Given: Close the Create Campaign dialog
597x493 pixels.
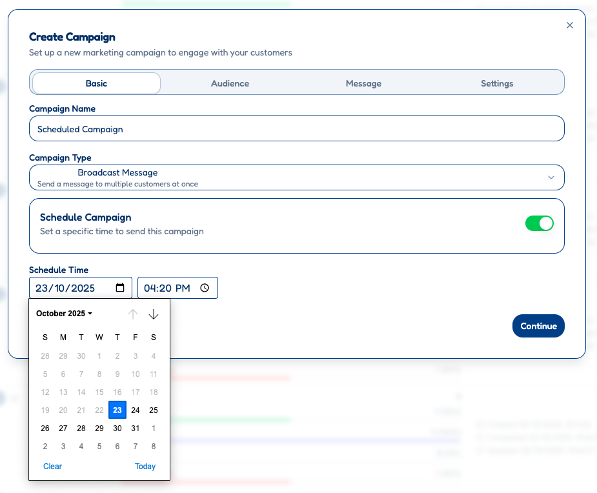Looking at the screenshot, I should point(570,25).
